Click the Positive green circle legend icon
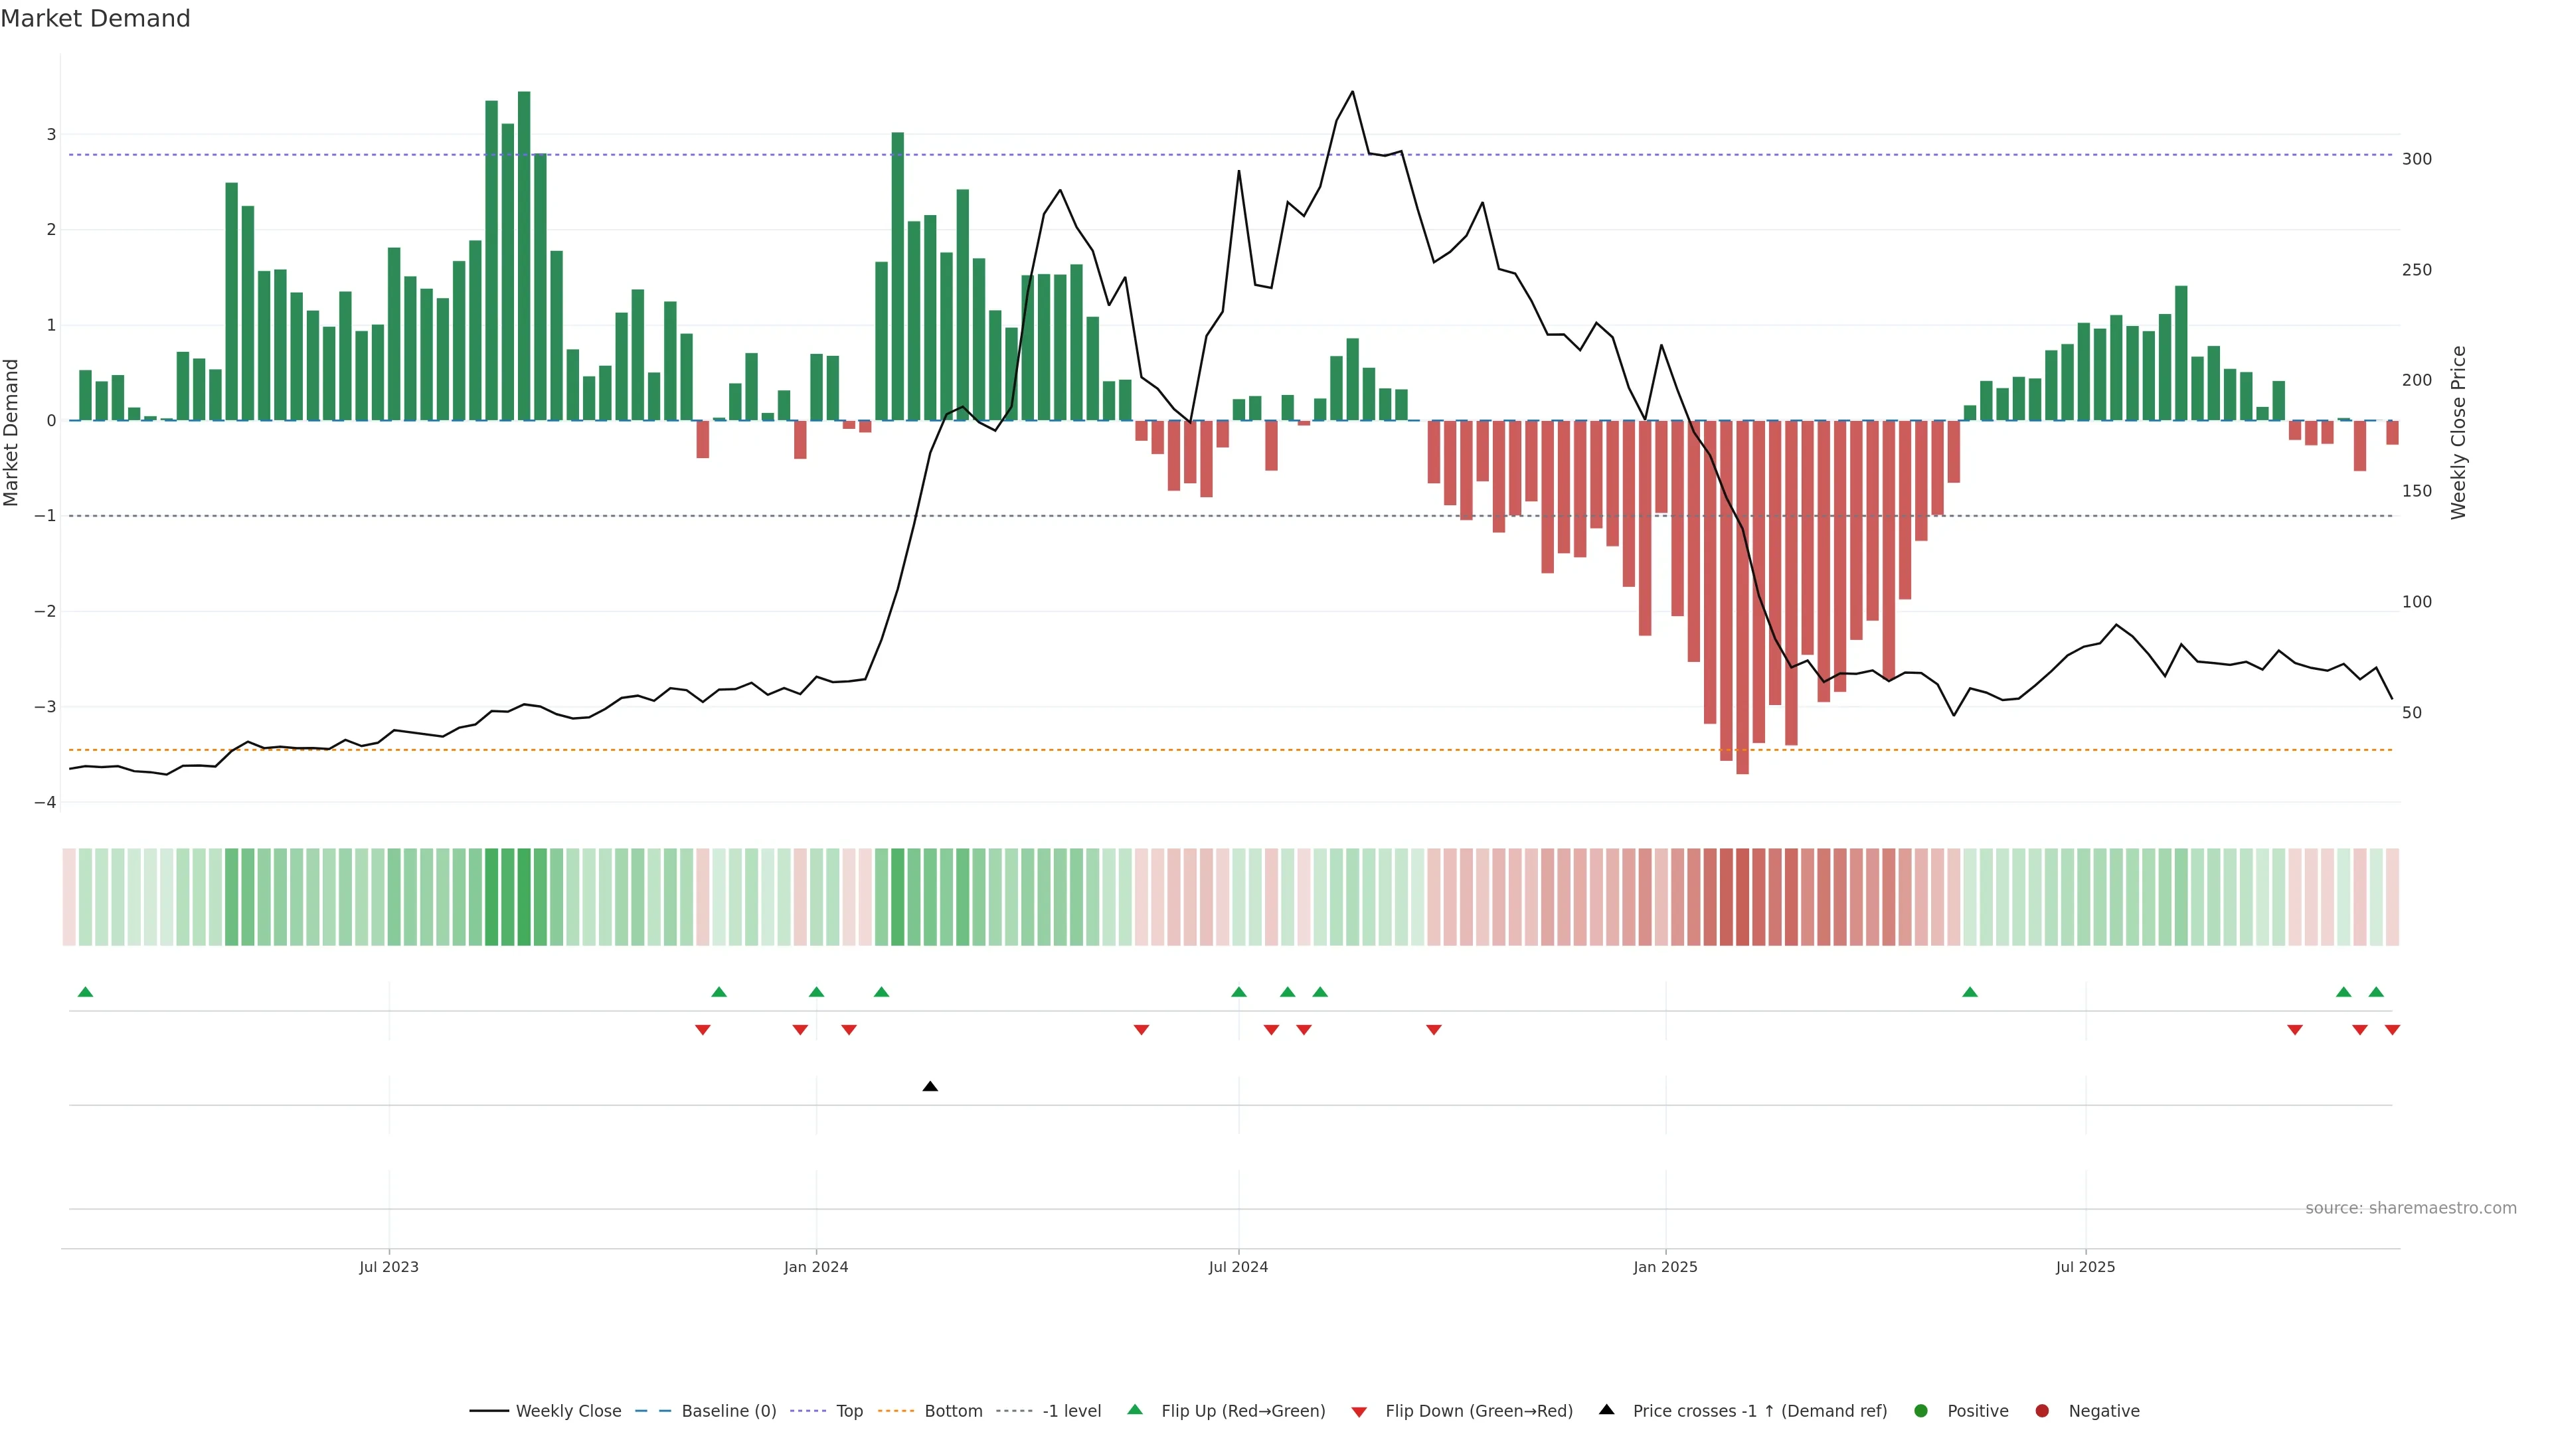 [1921, 1411]
